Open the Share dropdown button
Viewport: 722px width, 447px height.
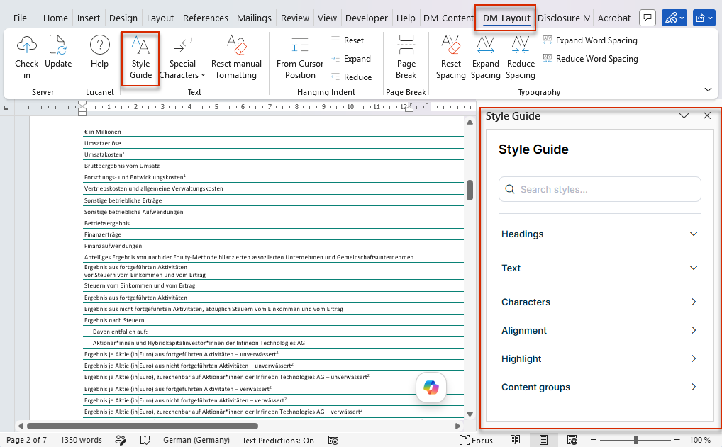tap(704, 18)
